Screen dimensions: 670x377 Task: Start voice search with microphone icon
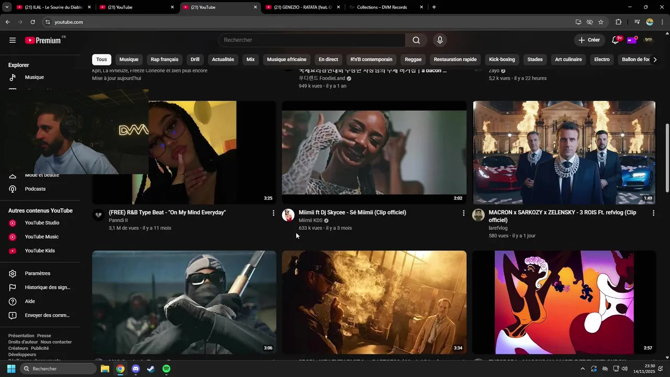[x=440, y=40]
